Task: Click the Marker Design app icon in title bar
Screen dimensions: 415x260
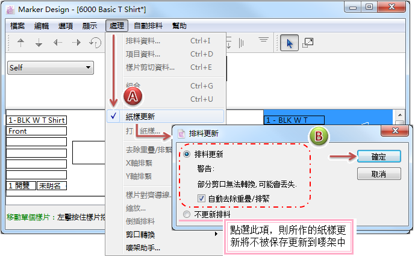Action: tap(10, 10)
